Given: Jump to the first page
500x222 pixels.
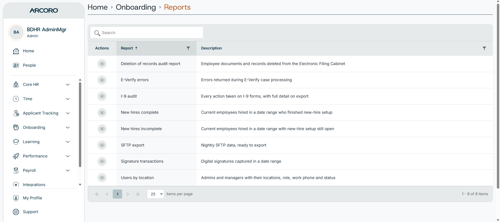Looking at the screenshot, I should click(x=97, y=194).
